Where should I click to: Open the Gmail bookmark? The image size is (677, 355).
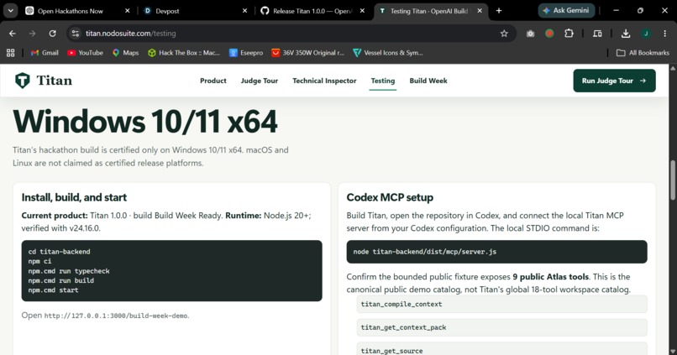click(x=45, y=53)
